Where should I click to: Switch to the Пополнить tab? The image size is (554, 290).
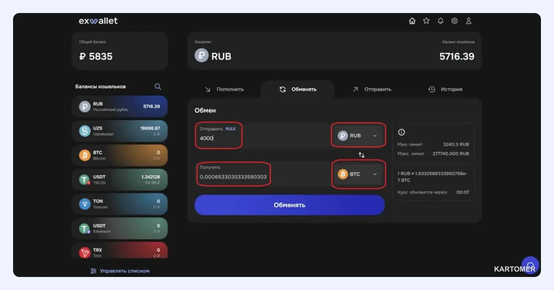224,89
